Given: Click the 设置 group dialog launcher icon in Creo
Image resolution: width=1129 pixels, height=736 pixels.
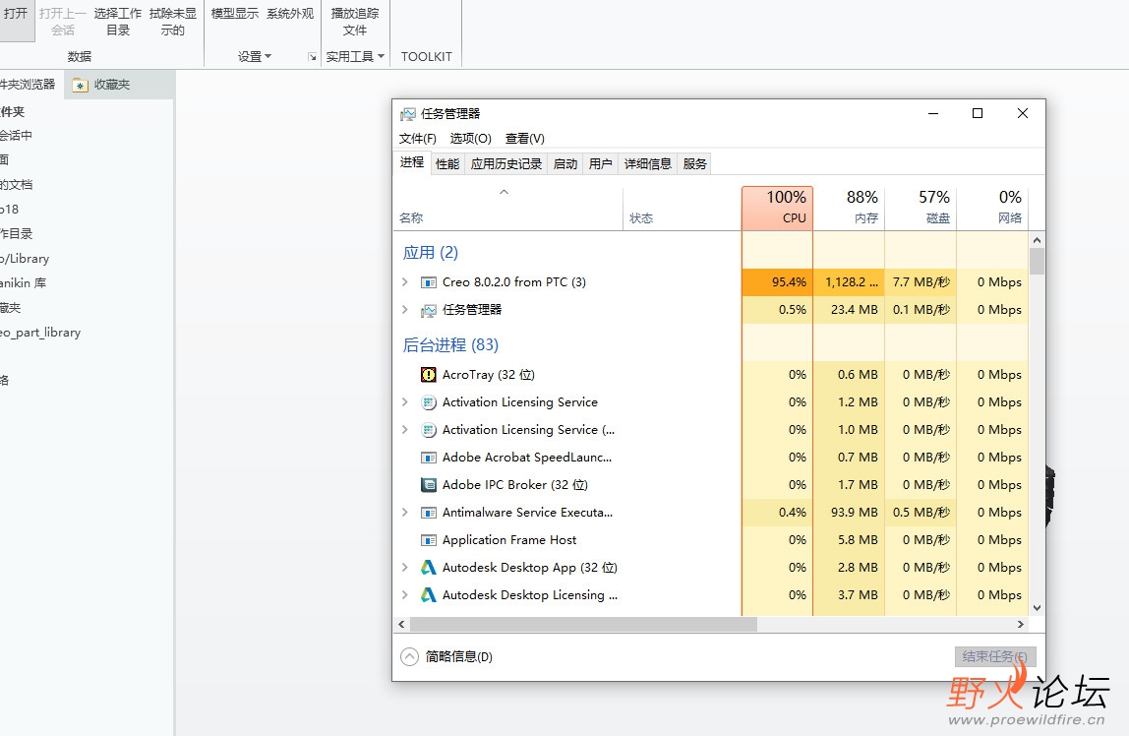Looking at the screenshot, I should pos(312,57).
